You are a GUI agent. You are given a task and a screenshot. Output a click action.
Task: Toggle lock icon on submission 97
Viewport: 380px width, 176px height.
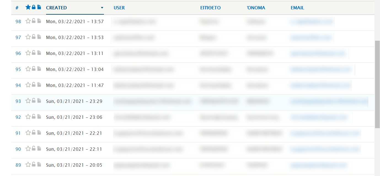(x=34, y=37)
